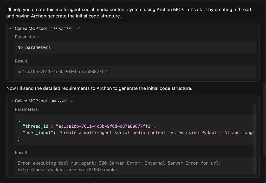
Task: Click the run_agent tool name badge
Action: [59, 101]
